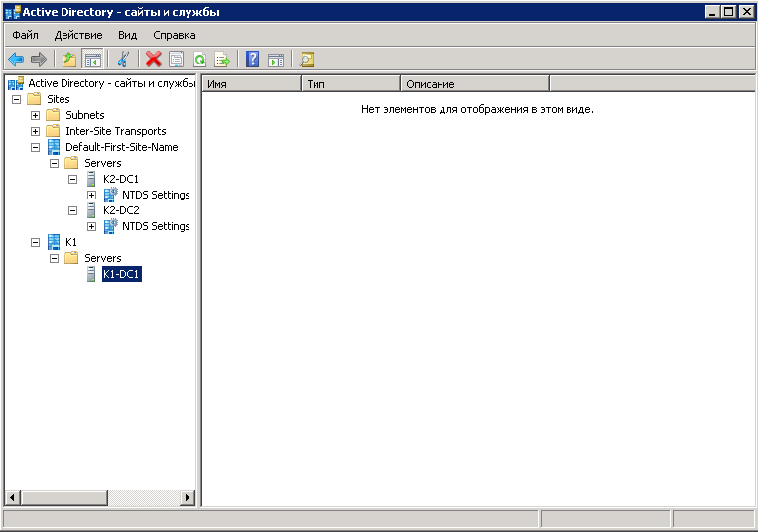
Task: Go back with the blue arrow
Action: (16, 59)
